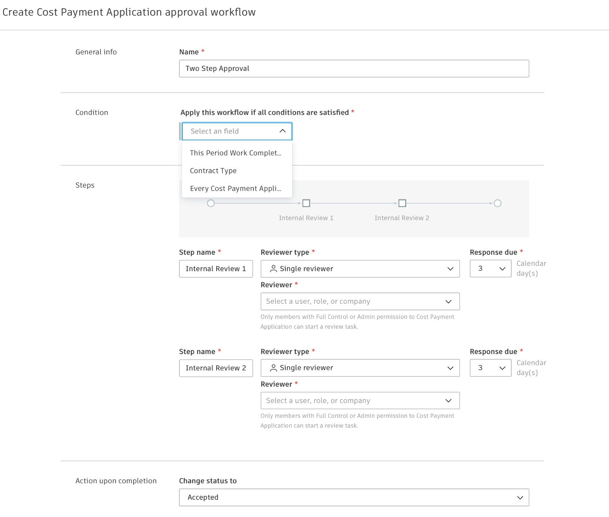Click the Create Cost Payment Application approval workflow title
The width and height of the screenshot is (609, 517).
(129, 12)
